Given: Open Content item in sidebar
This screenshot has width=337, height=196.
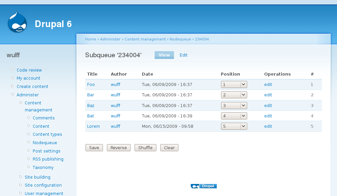Looking at the screenshot, I should tap(41, 126).
